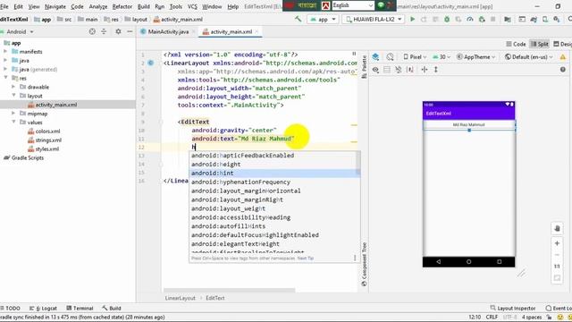This screenshot has height=322, width=572.
Task: Close the activity_main.xml tab
Action: (257, 32)
